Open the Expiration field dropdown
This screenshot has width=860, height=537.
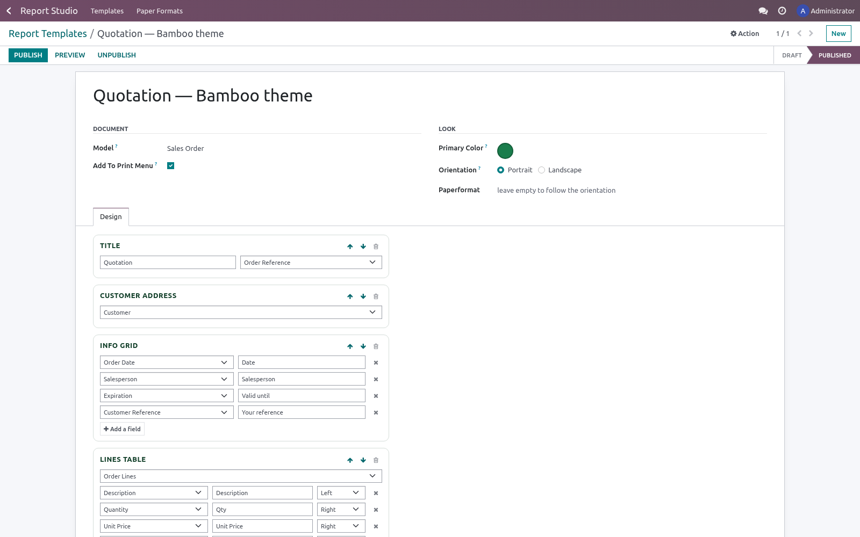click(x=167, y=395)
